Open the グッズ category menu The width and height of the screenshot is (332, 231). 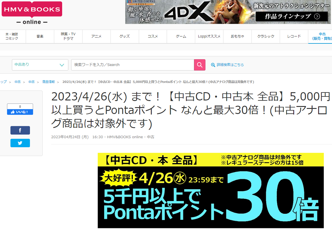tap(124, 36)
